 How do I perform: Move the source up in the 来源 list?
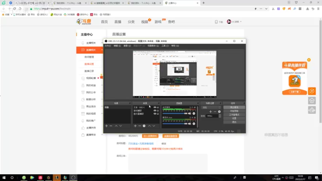[149, 126]
